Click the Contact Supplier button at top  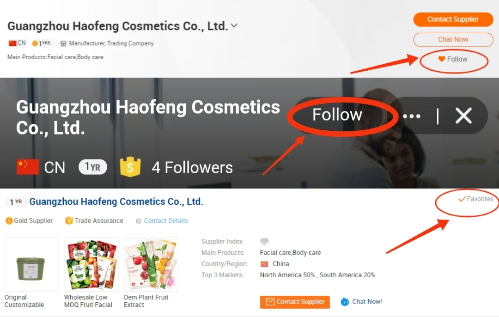[453, 19]
